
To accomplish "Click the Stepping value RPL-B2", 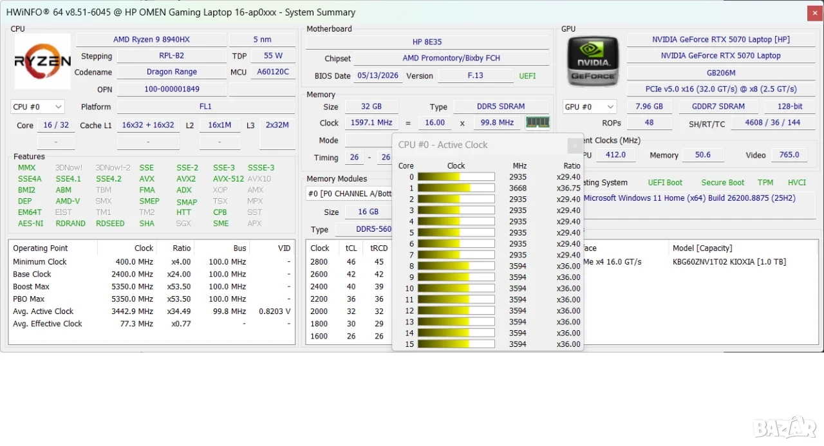I will pos(171,56).
